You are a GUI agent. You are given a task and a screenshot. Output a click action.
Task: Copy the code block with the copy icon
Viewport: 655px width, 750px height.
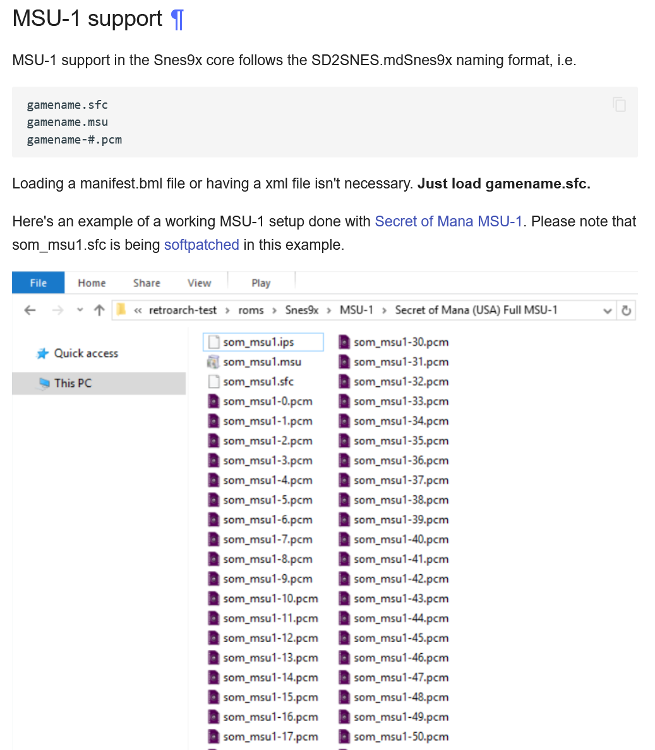click(x=619, y=104)
